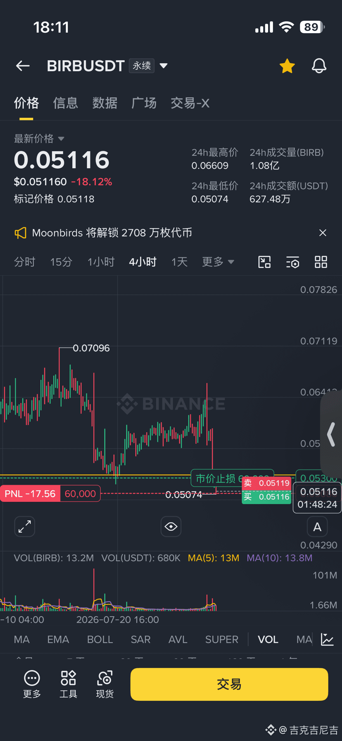Enable the EMA indicator
Viewport: 342px width, 741px height.
pos(58,639)
